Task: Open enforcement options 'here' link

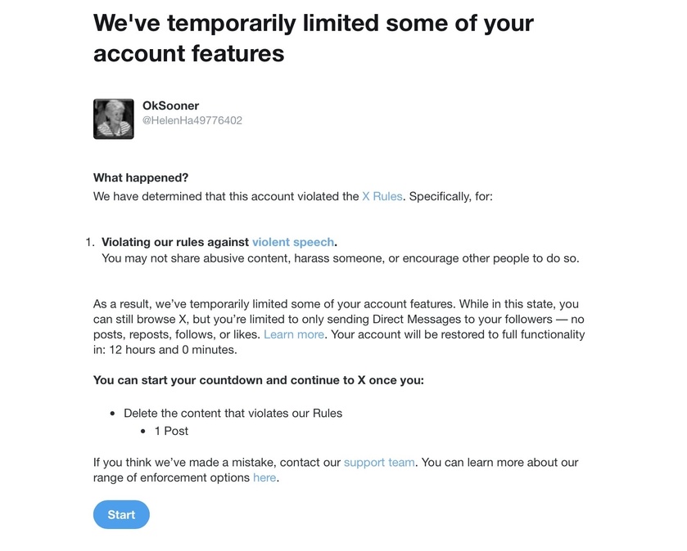Action: click(x=264, y=477)
